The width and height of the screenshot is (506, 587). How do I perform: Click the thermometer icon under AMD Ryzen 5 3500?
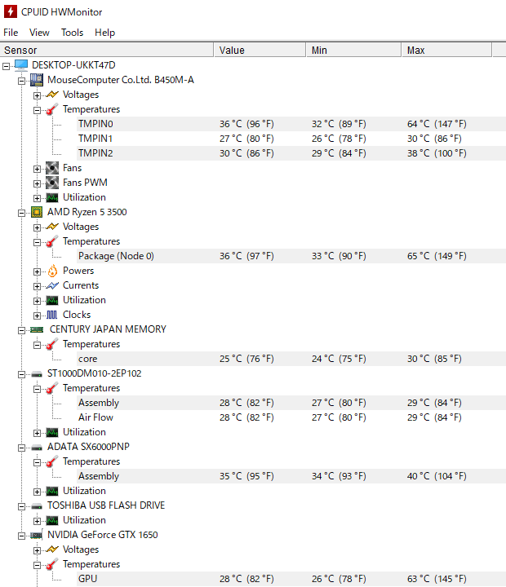pos(52,241)
